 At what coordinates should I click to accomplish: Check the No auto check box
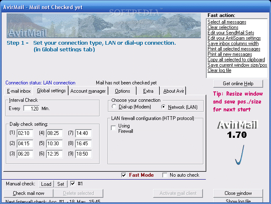165,175
